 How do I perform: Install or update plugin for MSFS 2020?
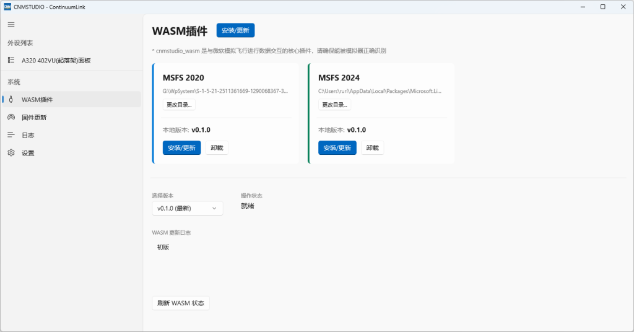pyautogui.click(x=181, y=147)
